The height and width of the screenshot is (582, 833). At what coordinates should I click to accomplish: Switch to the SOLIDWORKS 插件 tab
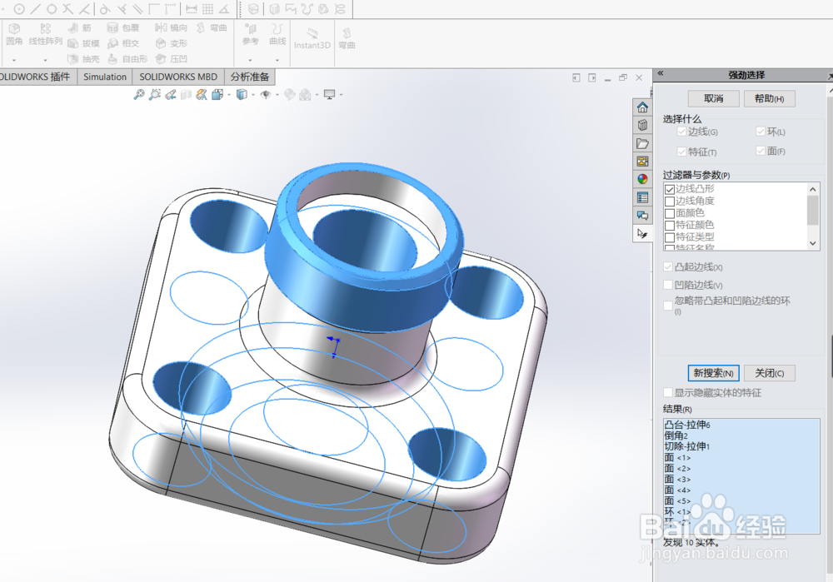click(37, 77)
